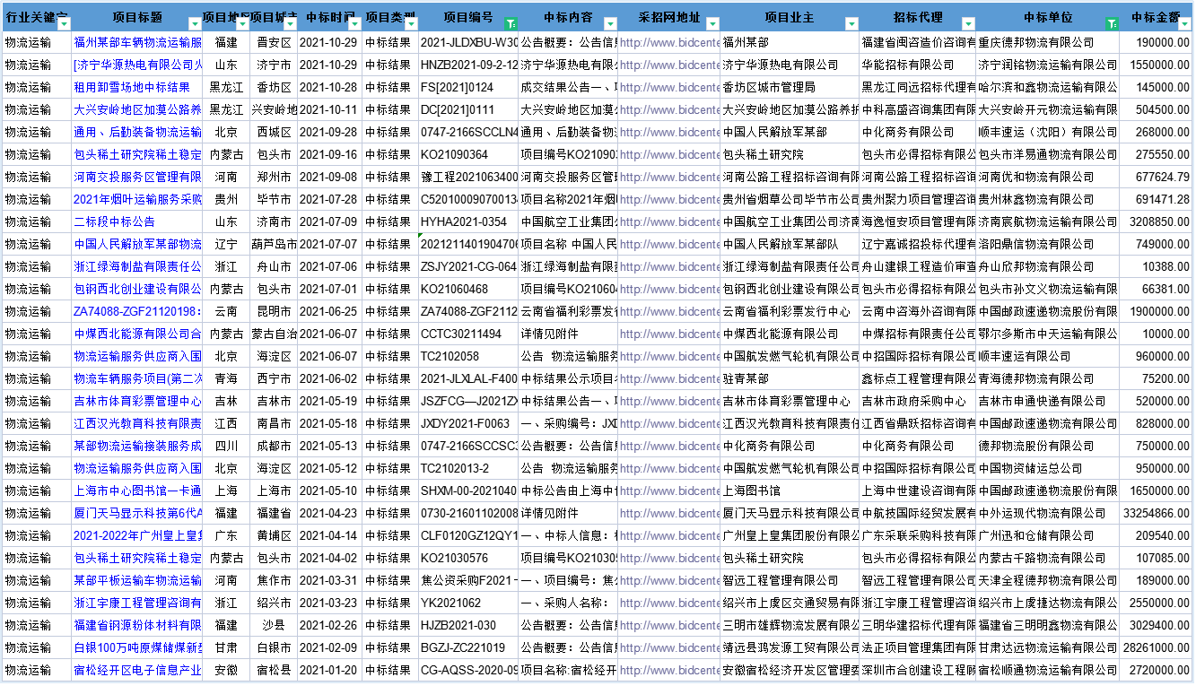Open the 招标代理 column filter dropdown
The image size is (1196, 686).
(968, 24)
